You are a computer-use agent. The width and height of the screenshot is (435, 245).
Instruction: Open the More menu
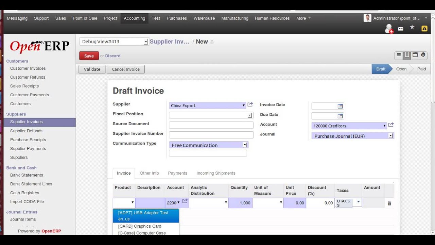(x=303, y=18)
